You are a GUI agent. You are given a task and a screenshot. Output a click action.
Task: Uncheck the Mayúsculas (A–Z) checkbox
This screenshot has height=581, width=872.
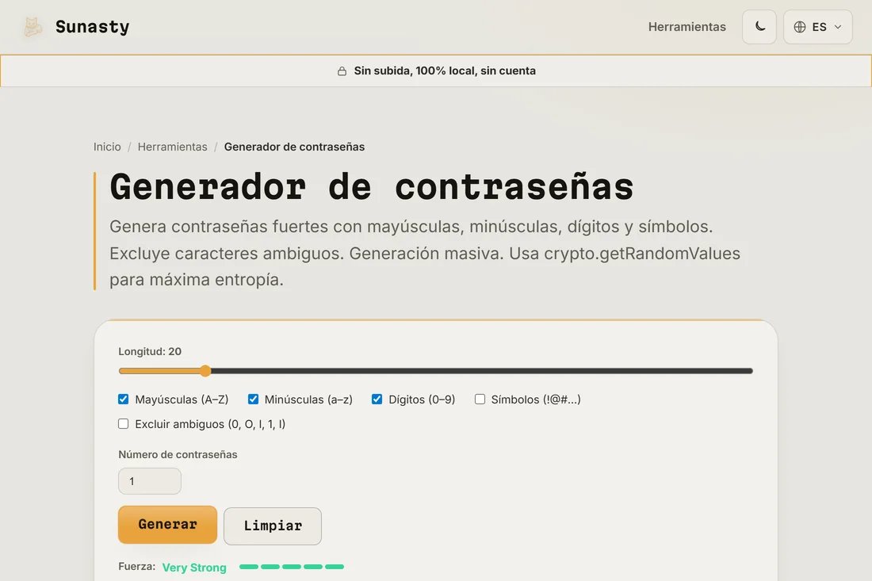[x=124, y=399]
